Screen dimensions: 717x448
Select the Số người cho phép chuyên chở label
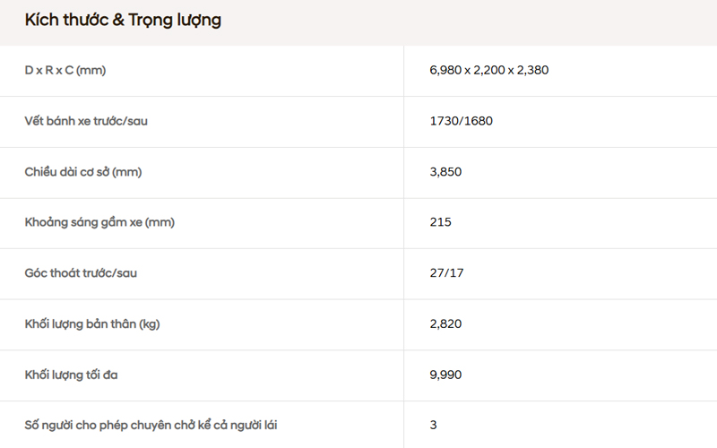(151, 425)
